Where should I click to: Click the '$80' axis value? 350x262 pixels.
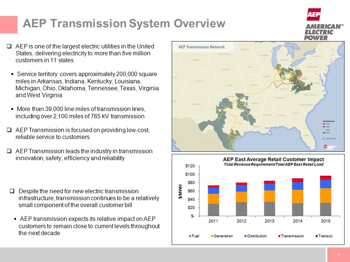(x=191, y=183)
